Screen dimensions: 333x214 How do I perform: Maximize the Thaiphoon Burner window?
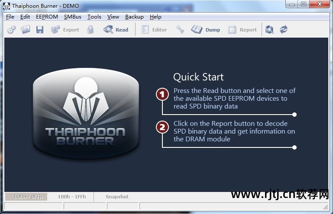[x=304, y=4]
